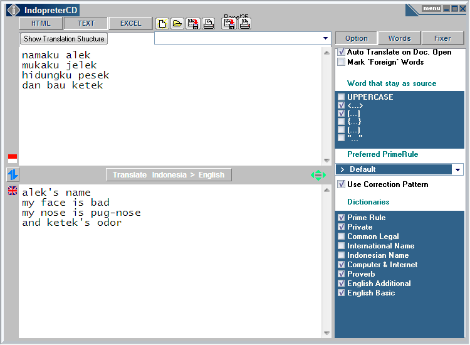Click scroll up arrow of source pane
Viewport: 470px width, 345px height.
pyautogui.click(x=326, y=53)
